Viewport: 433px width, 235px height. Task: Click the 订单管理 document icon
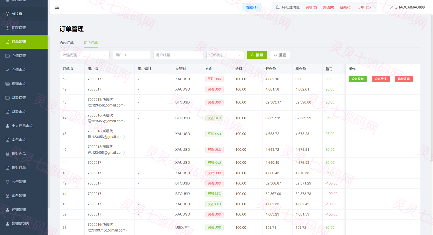(x=8, y=42)
